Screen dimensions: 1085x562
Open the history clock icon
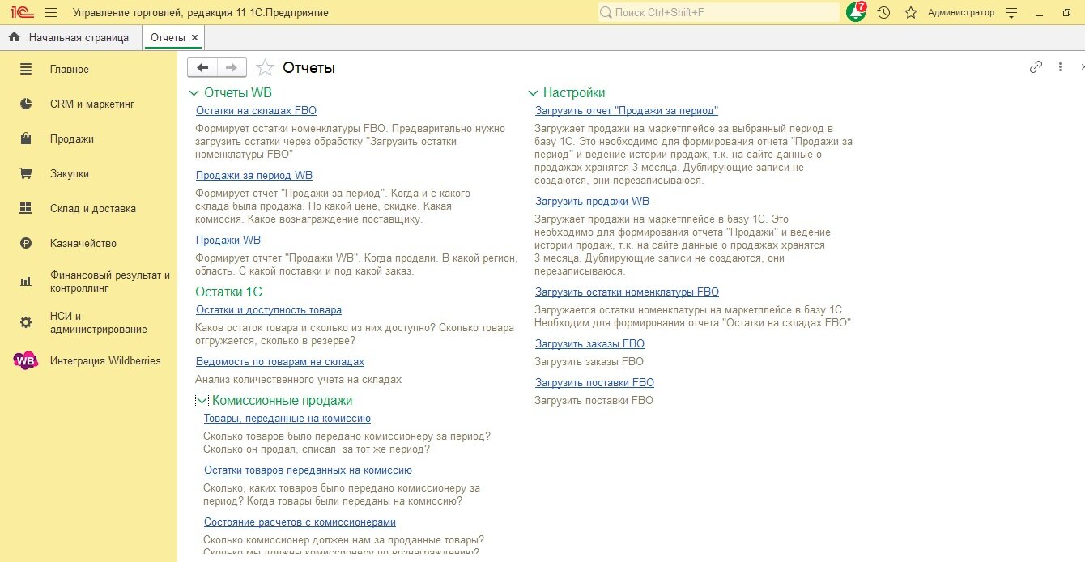pos(884,13)
